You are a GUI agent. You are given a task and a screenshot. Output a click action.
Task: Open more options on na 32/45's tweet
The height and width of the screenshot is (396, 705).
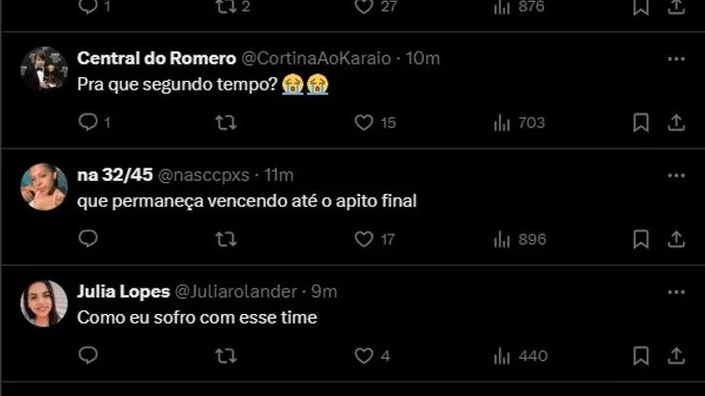pos(676,175)
